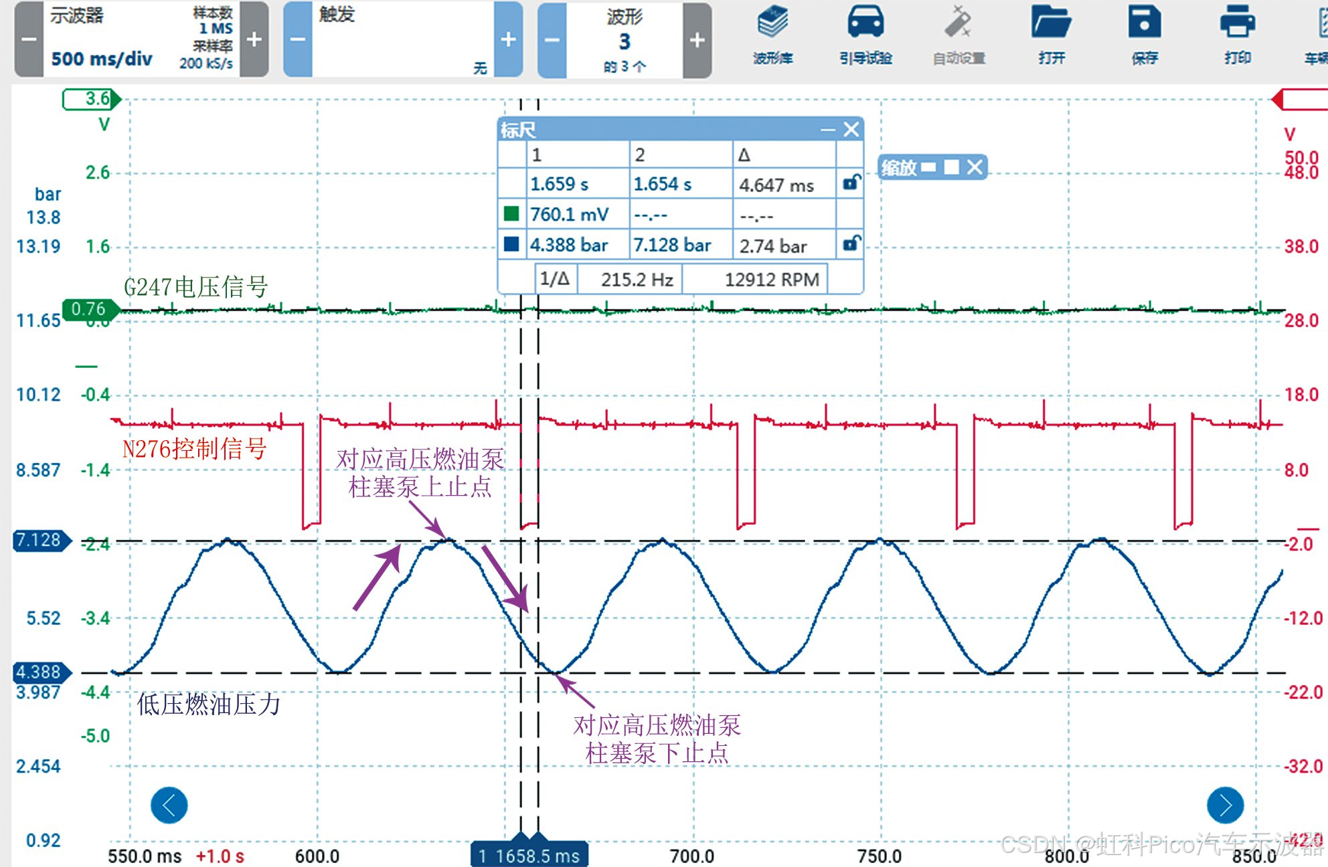This screenshot has height=867, width=1328.
Task: Click the 7.128 bar ruler handle
Action: coord(40,540)
